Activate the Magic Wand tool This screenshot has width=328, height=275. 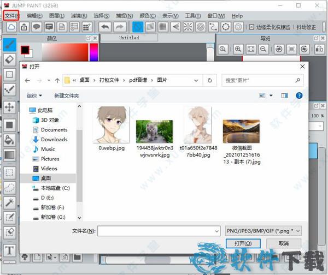click(x=9, y=202)
